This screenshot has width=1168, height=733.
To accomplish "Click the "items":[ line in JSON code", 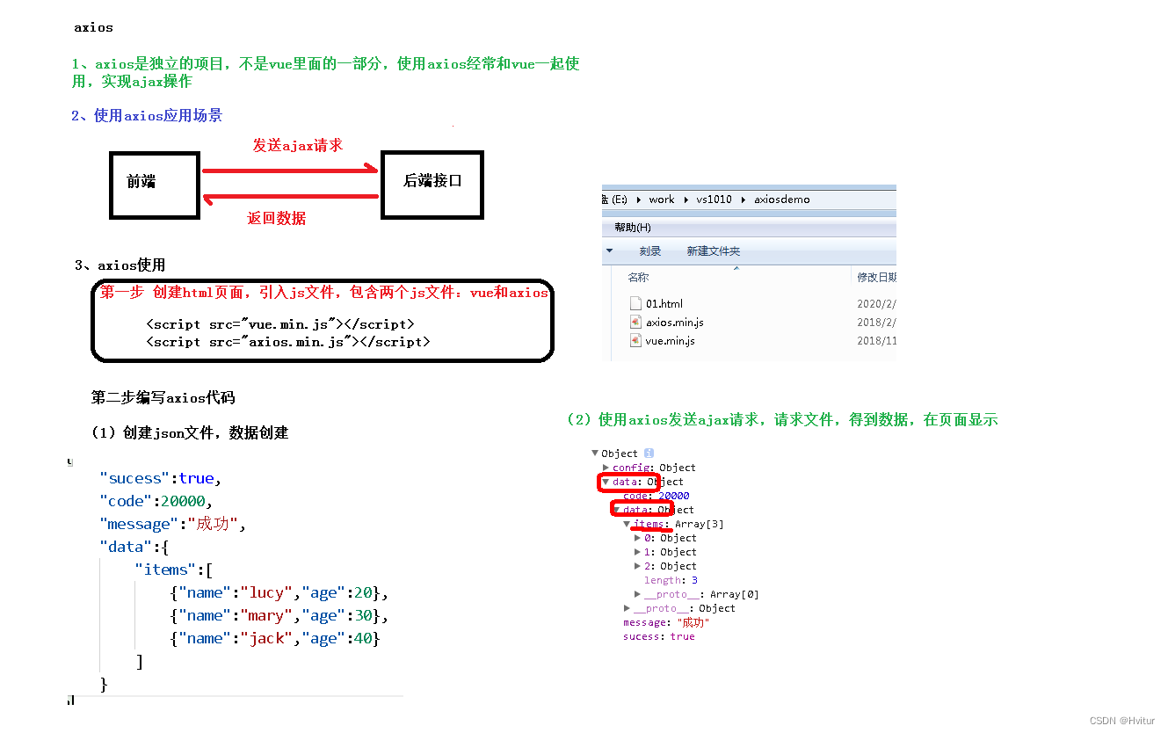I will click(x=173, y=570).
